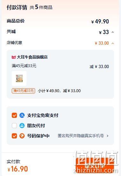Uncheck 支付宝免密支付 checkbox

coord(14,115)
